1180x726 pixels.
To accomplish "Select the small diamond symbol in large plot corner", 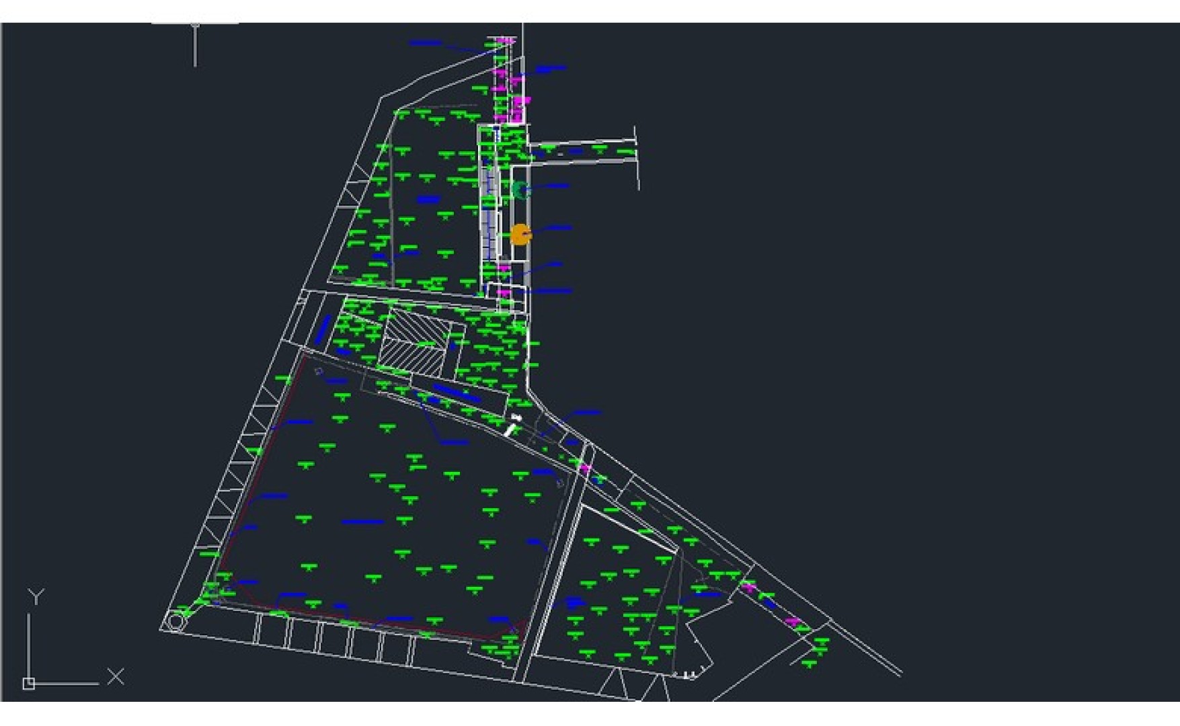I will (319, 371).
